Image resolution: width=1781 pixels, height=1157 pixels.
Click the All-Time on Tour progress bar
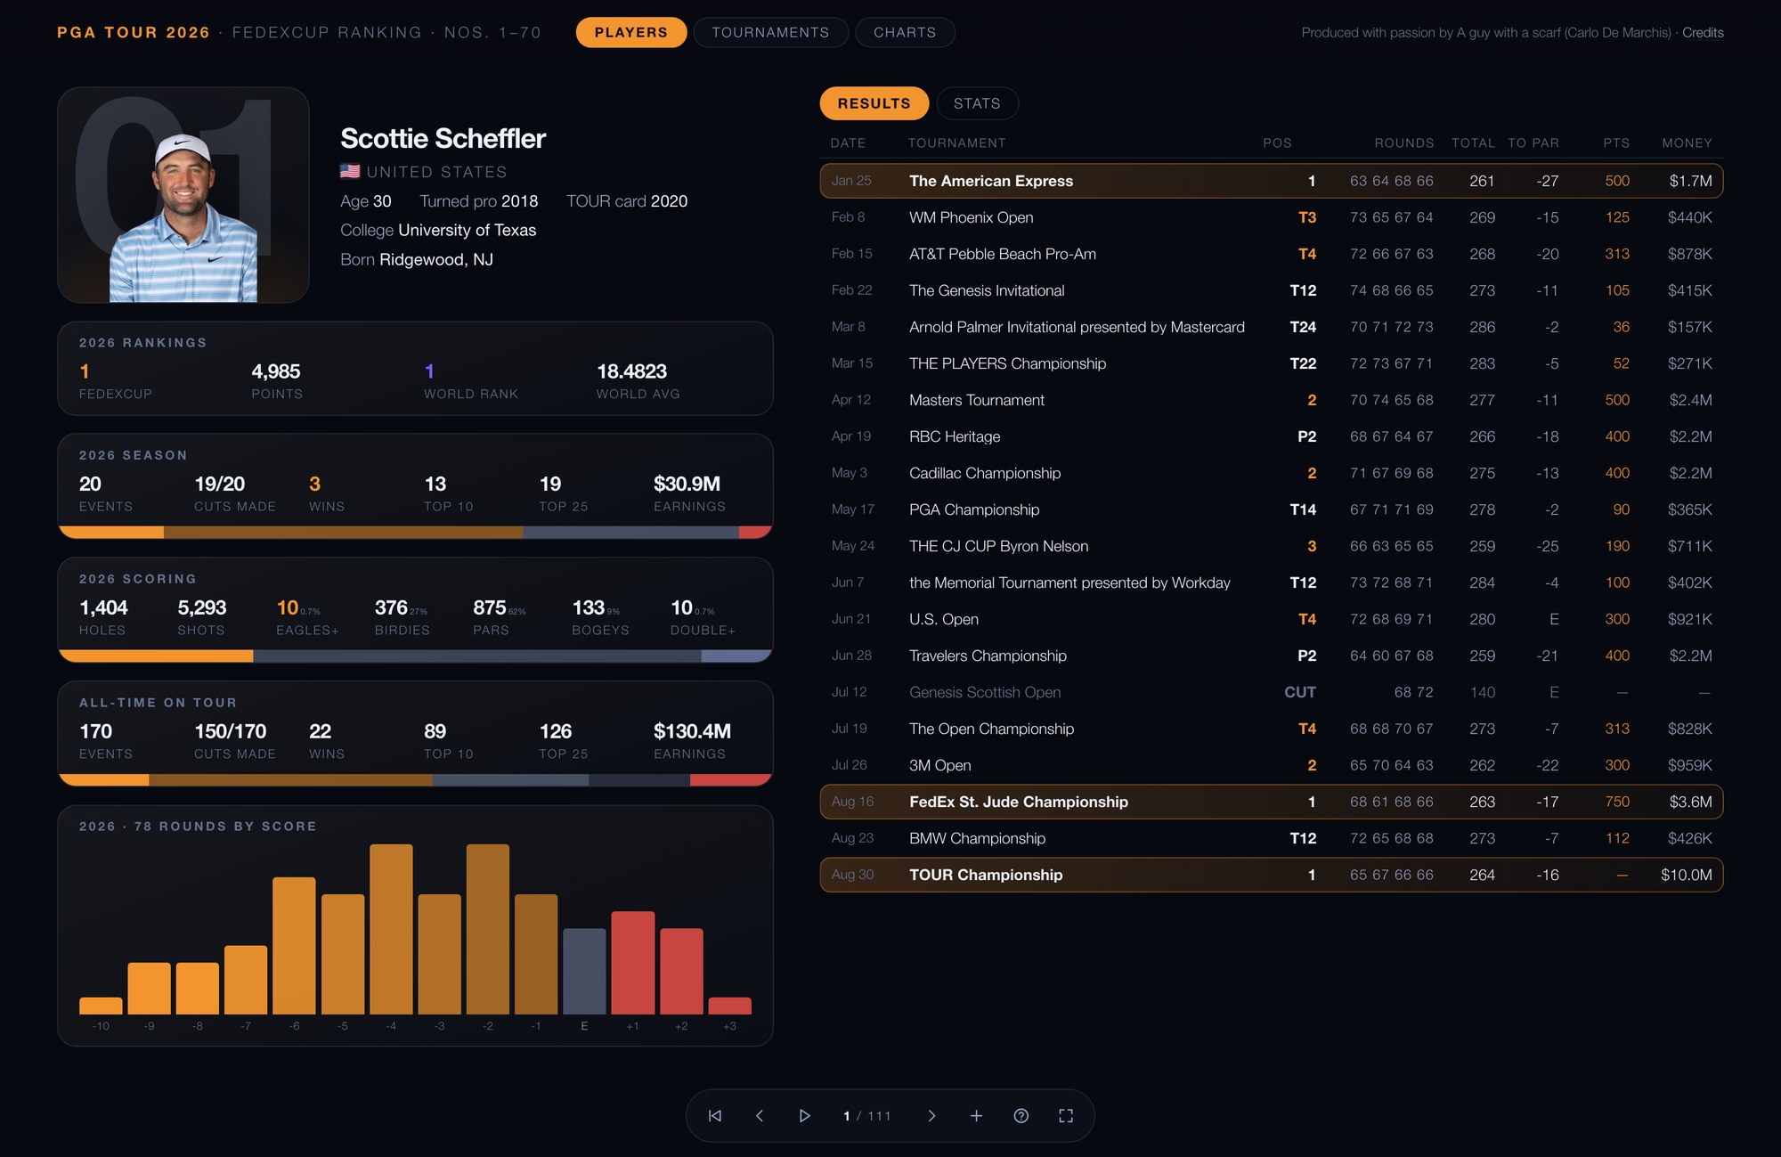pos(415,780)
